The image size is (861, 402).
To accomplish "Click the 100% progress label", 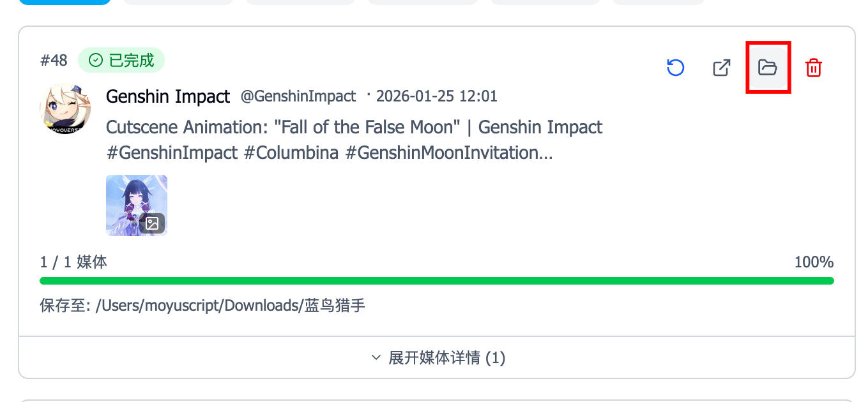I will [x=814, y=262].
